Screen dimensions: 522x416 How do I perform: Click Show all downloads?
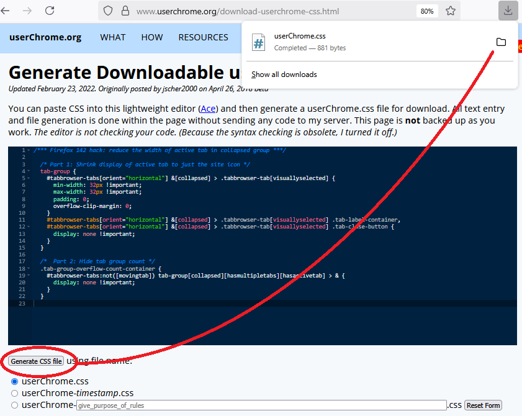coord(284,75)
